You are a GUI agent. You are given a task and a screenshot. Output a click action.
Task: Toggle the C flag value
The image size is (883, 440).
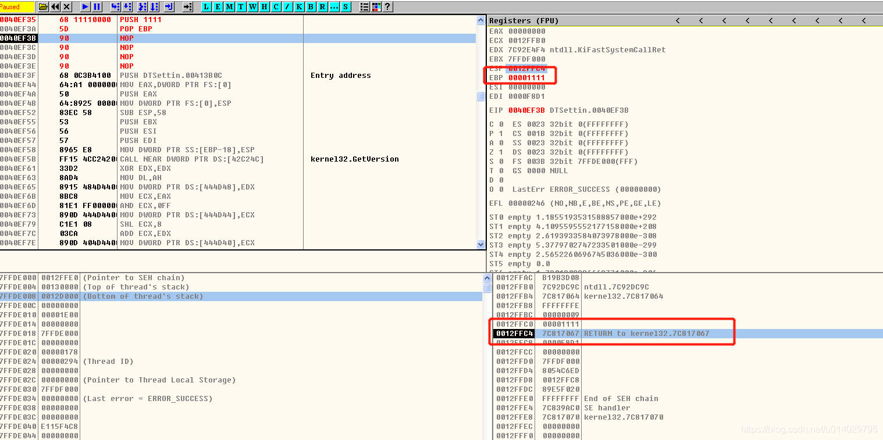click(x=501, y=124)
